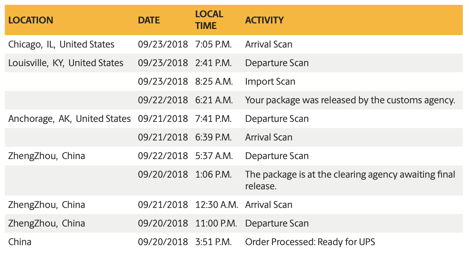Screen dimensions: 469x263
Task: Click the ACTIVITY column header
Action: coord(264,20)
